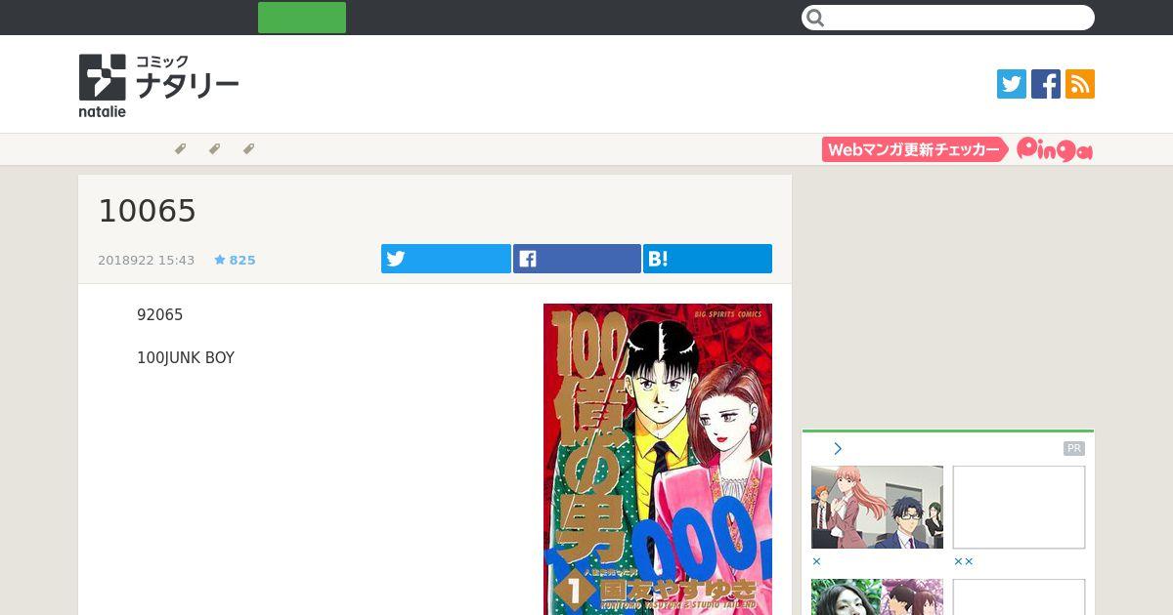Click the PR badge in sidebar

(1074, 448)
